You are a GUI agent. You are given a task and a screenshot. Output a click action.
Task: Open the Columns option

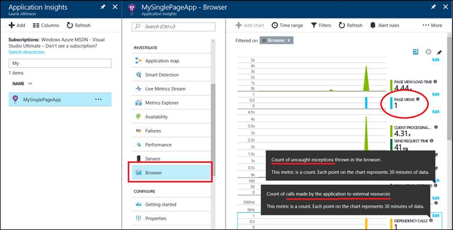[x=46, y=25]
